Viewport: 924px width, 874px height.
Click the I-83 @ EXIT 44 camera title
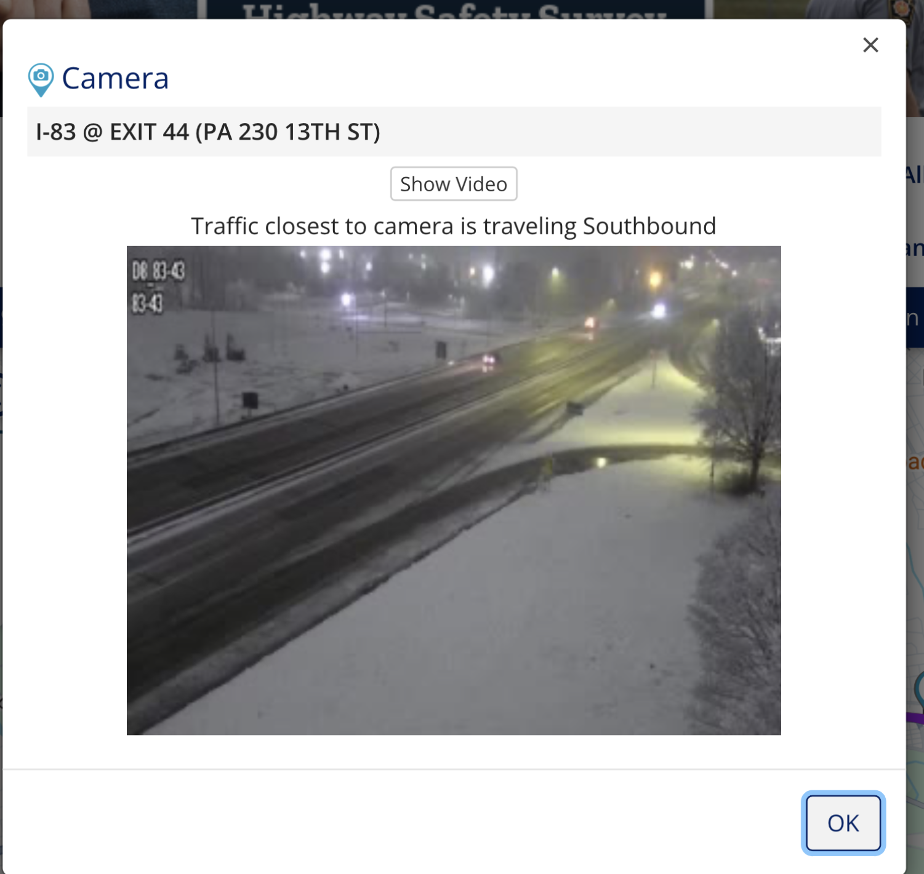[208, 132]
